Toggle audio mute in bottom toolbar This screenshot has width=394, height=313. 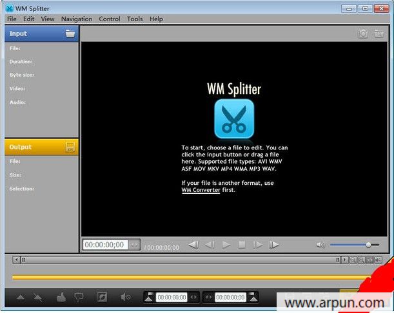[x=125, y=297]
